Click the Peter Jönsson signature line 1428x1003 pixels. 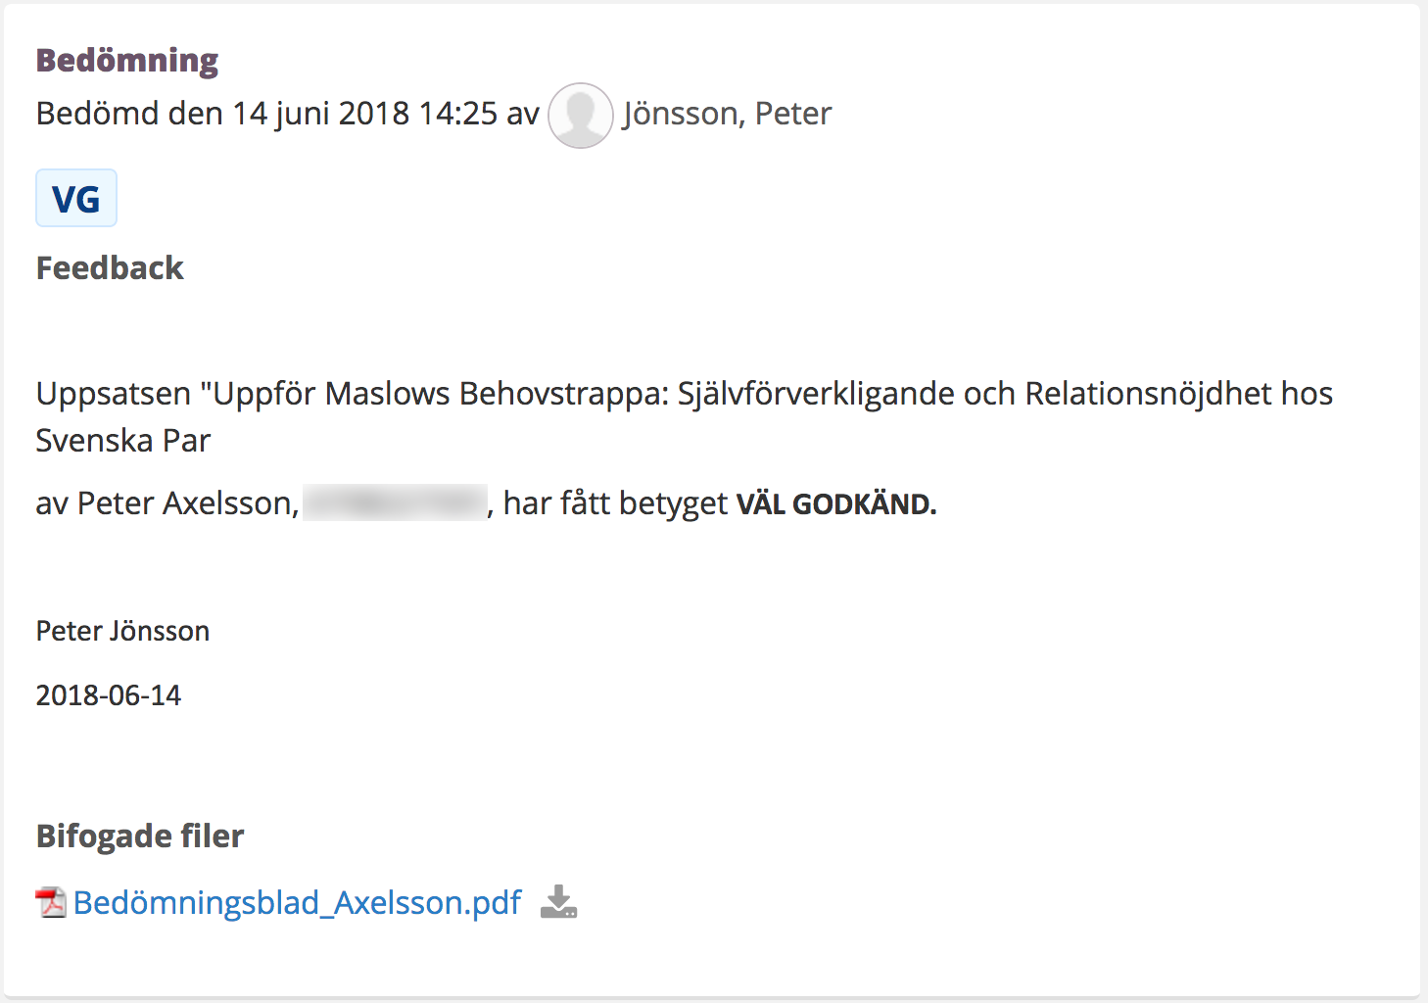click(x=122, y=631)
